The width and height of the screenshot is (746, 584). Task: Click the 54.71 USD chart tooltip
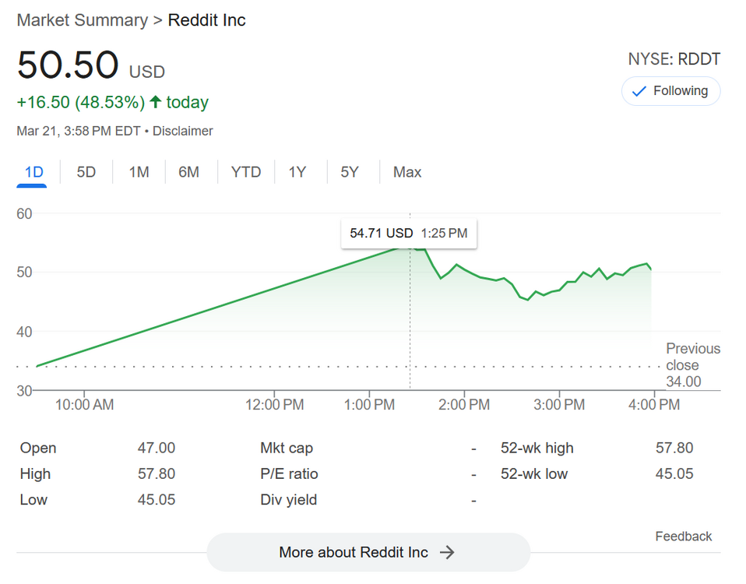(x=408, y=233)
